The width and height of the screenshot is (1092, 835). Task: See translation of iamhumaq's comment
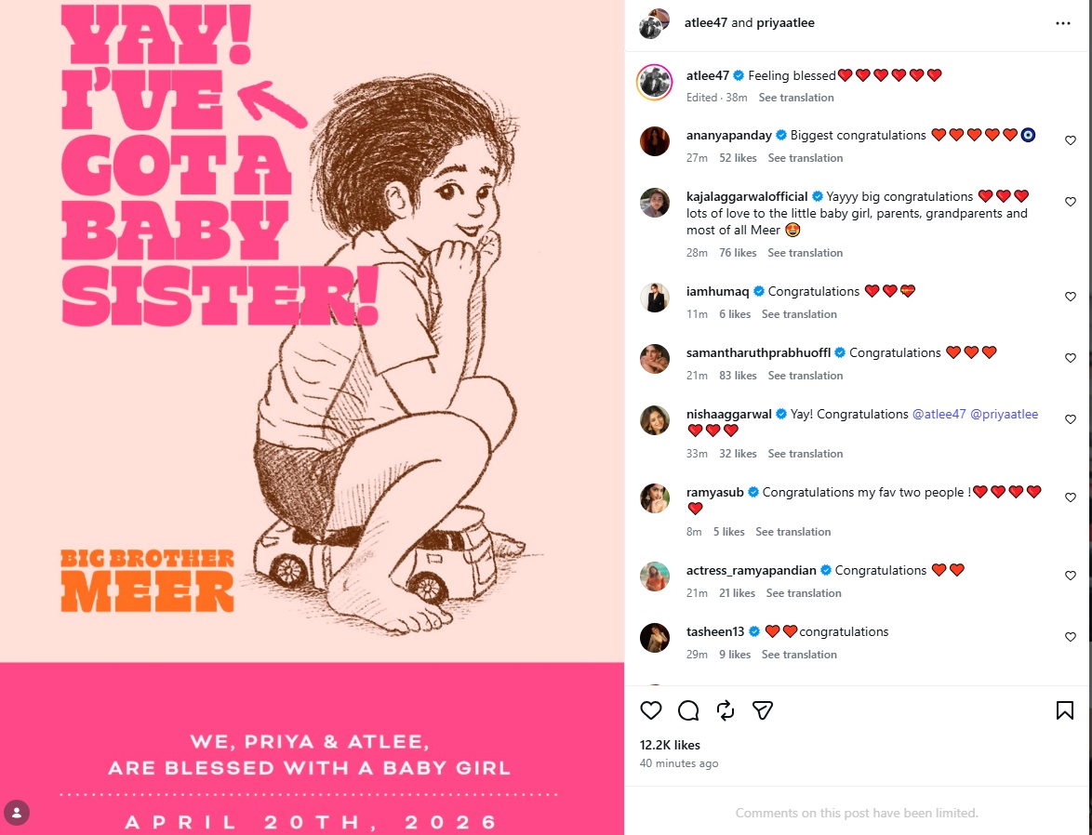click(799, 314)
